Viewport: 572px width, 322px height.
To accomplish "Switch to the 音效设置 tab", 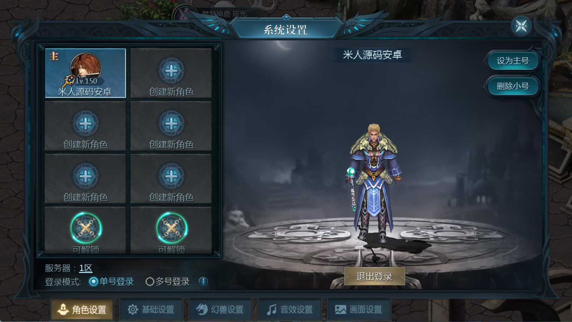I will [x=290, y=309].
